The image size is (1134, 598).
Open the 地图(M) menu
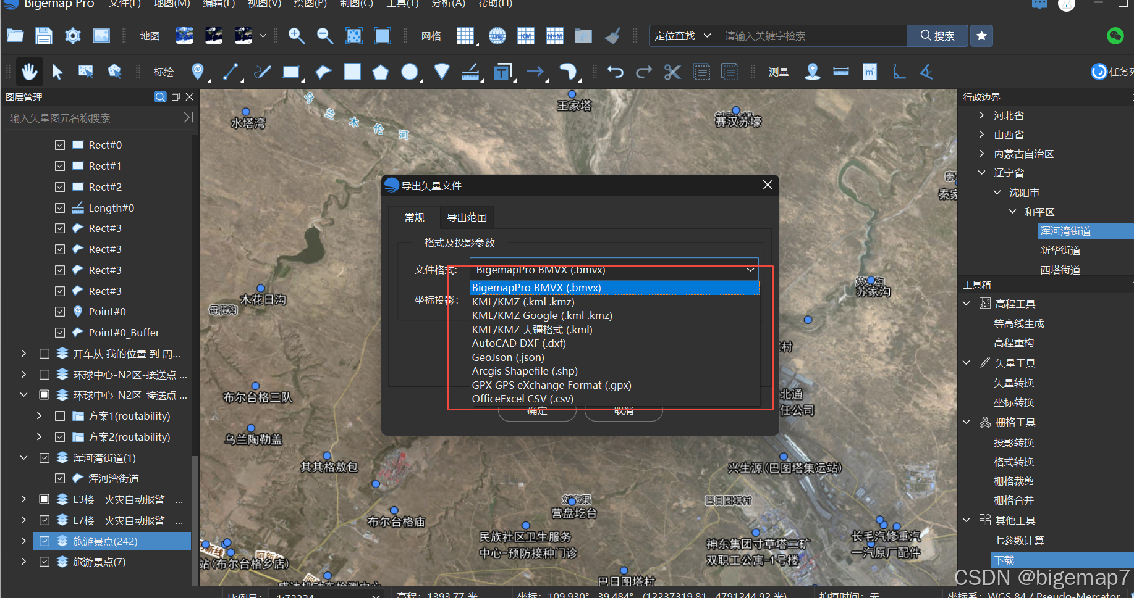point(172,4)
